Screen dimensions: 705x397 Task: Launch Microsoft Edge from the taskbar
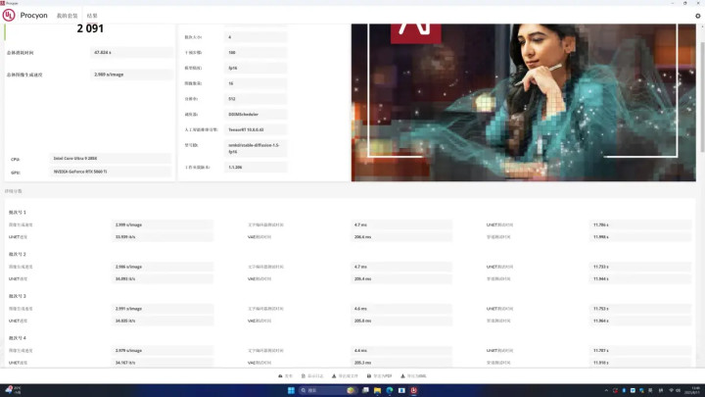[390, 390]
